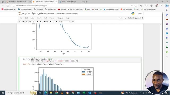Open the Twitter Notifications bookmark
This screenshot has height=95, width=170.
(x=111, y=9)
